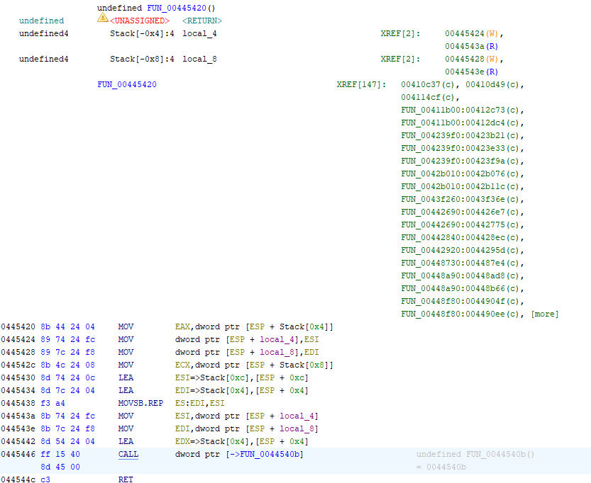Follow XREF address 0044543e(R)
The height and width of the screenshot is (483, 591).
pos(472,72)
